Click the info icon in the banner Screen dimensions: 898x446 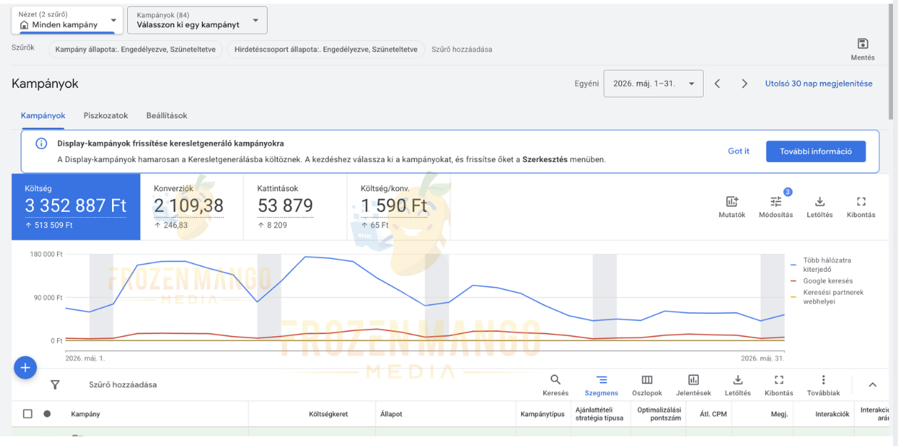tap(41, 143)
